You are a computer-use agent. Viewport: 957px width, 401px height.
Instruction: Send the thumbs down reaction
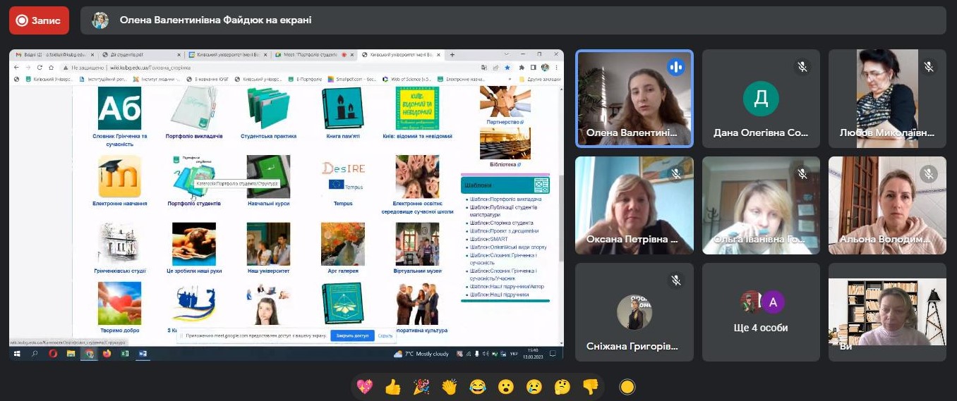pos(591,386)
